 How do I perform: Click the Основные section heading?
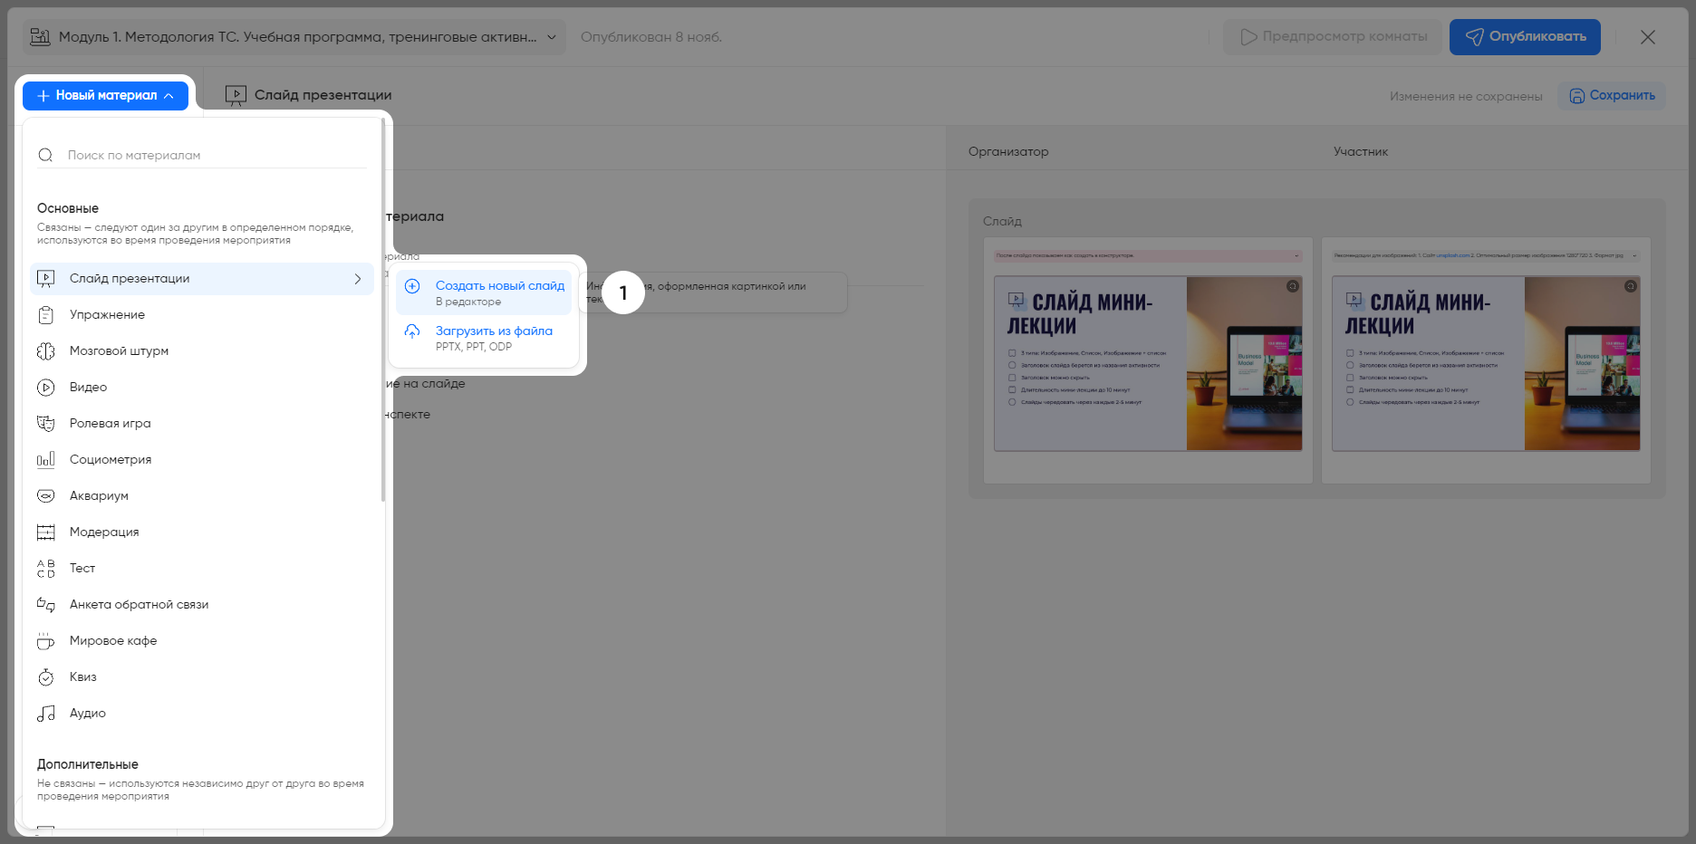[x=68, y=208]
